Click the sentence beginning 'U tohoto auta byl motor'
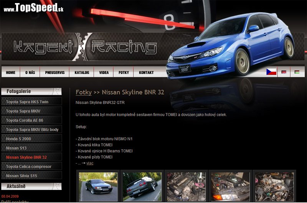The image size is (307, 203). tap(151, 115)
